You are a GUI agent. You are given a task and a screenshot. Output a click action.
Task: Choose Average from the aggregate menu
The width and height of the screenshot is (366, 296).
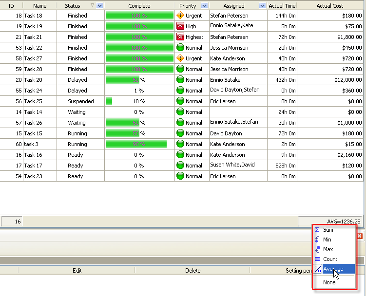(x=333, y=269)
